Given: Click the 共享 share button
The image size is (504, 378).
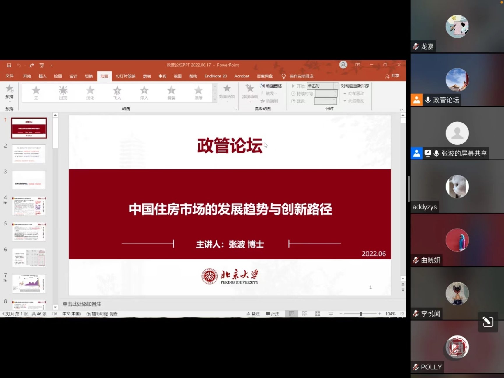Looking at the screenshot, I should click(392, 76).
